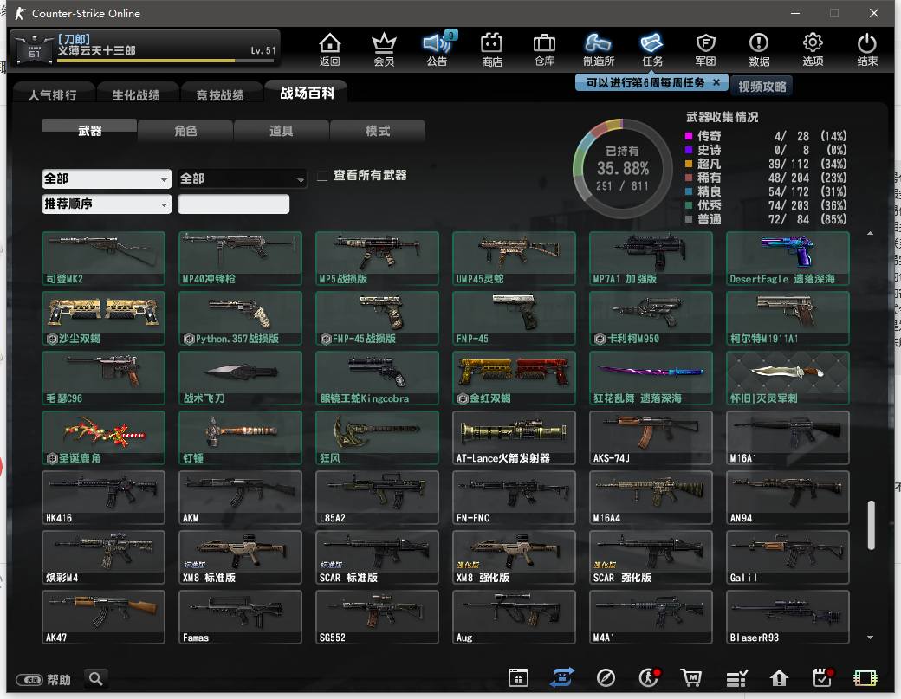901x699 pixels.
Task: Click the calendar icon in bottom toolbar
Action: [518, 678]
